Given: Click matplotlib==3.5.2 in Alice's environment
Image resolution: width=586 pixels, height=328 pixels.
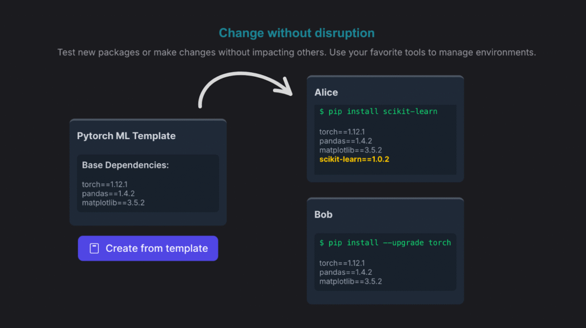Looking at the screenshot, I should 350,150.
